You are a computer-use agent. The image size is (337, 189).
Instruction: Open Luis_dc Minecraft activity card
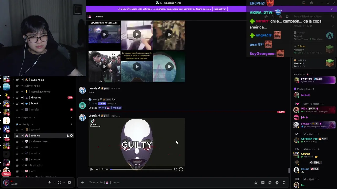click(x=314, y=63)
